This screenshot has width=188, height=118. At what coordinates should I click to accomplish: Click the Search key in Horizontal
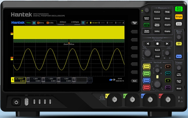157,50
